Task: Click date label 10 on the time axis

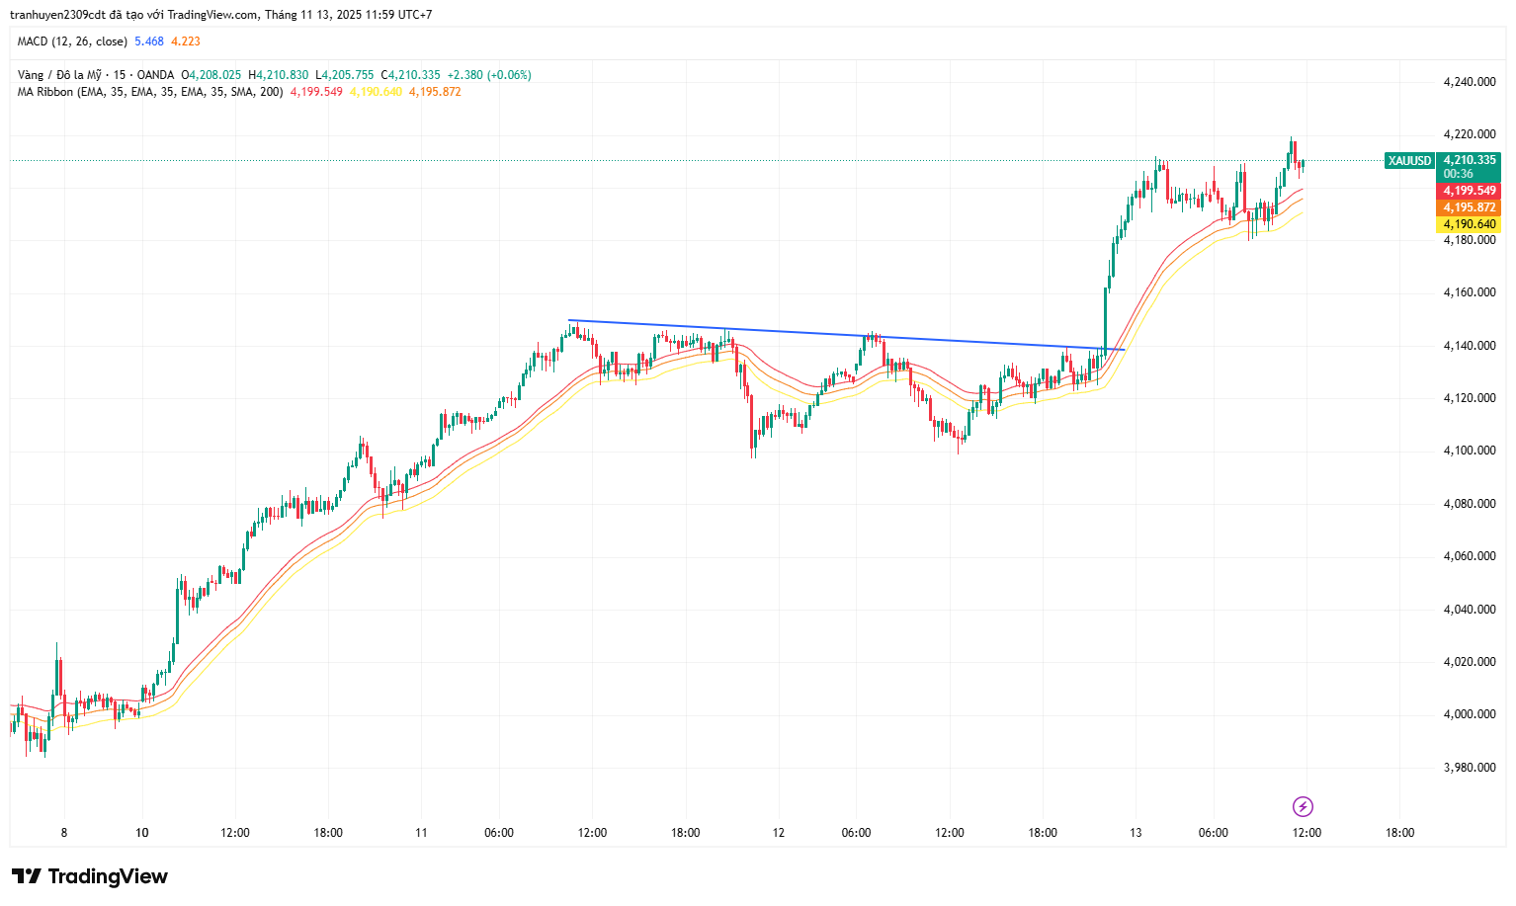Action: [x=142, y=833]
